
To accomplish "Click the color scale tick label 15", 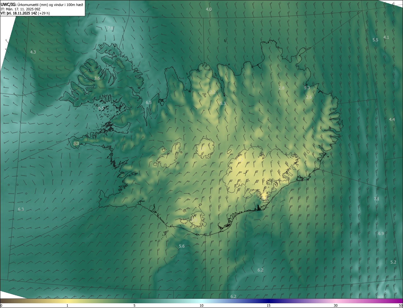I will (x=269, y=306).
